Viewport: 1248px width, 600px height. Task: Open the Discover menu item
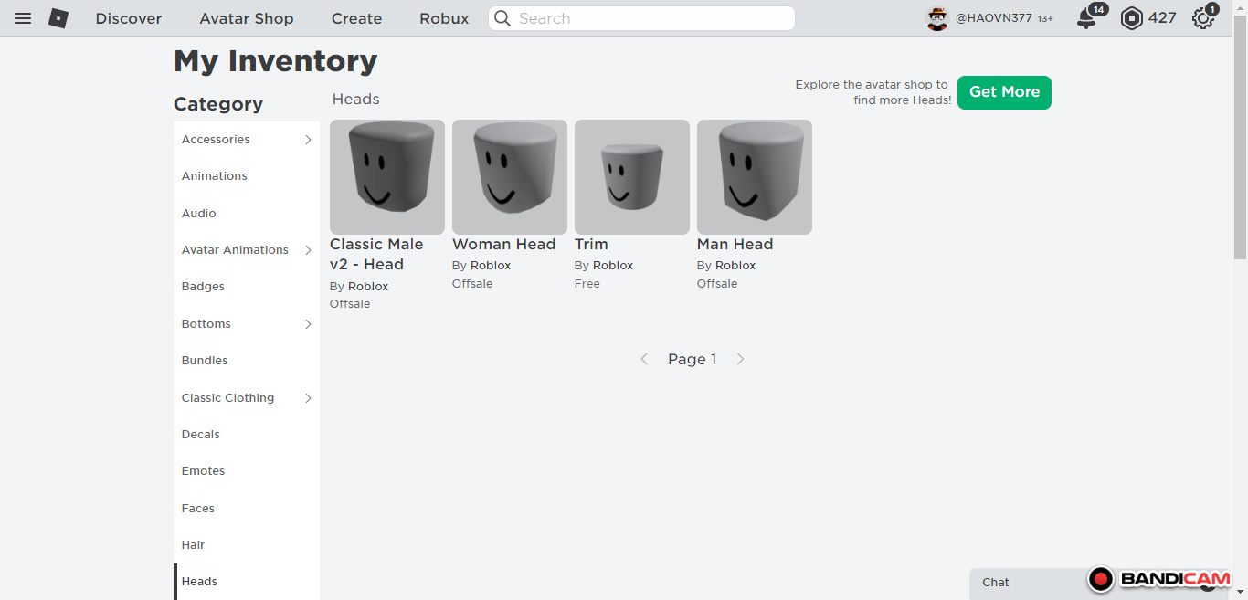tap(129, 18)
